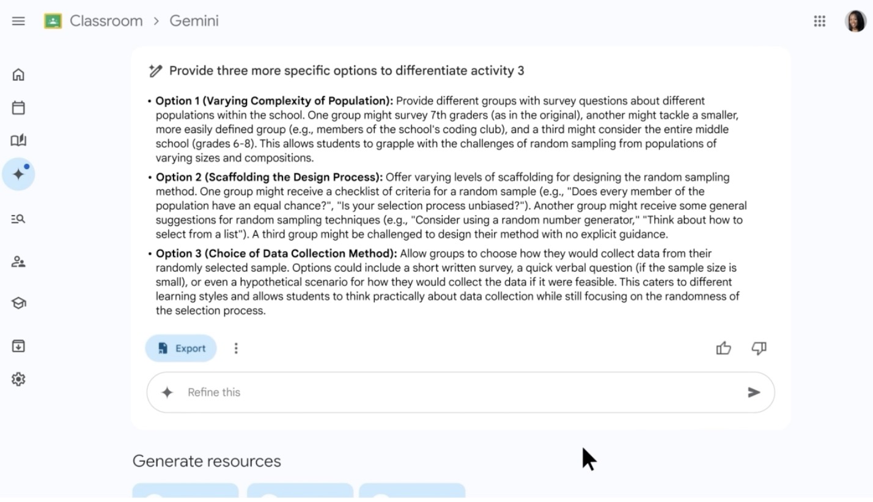Click the Home icon in the sidebar
The image size is (873, 502).
[x=18, y=75]
